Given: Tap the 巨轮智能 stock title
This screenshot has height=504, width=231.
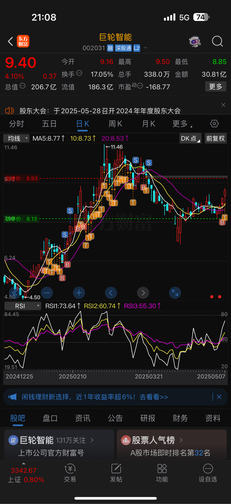Looking at the screenshot, I should (115, 37).
